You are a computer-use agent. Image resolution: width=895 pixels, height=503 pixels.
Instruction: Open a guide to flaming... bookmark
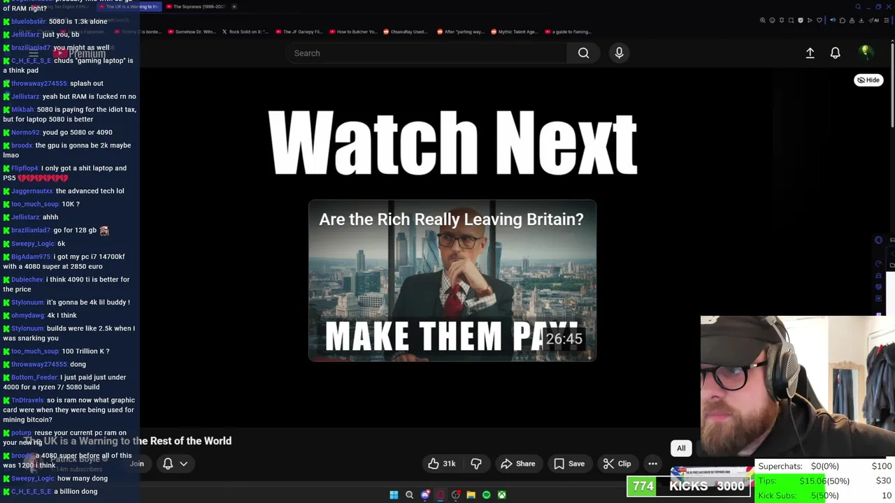tap(568, 31)
